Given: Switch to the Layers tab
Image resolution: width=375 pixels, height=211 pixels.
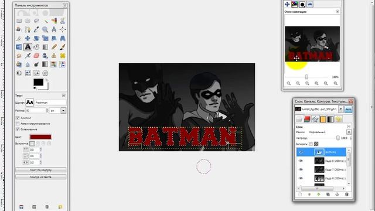Looking at the screenshot, I should (299, 119).
